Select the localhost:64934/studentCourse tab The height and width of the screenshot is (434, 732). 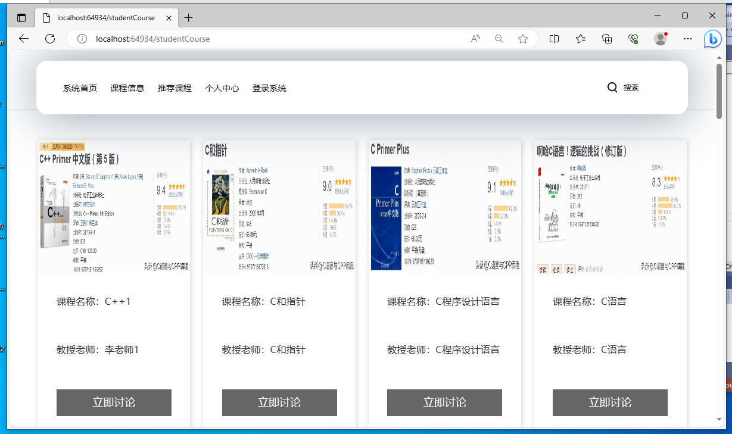tap(106, 18)
